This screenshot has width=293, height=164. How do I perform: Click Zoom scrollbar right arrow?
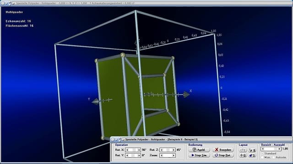tap(174, 155)
